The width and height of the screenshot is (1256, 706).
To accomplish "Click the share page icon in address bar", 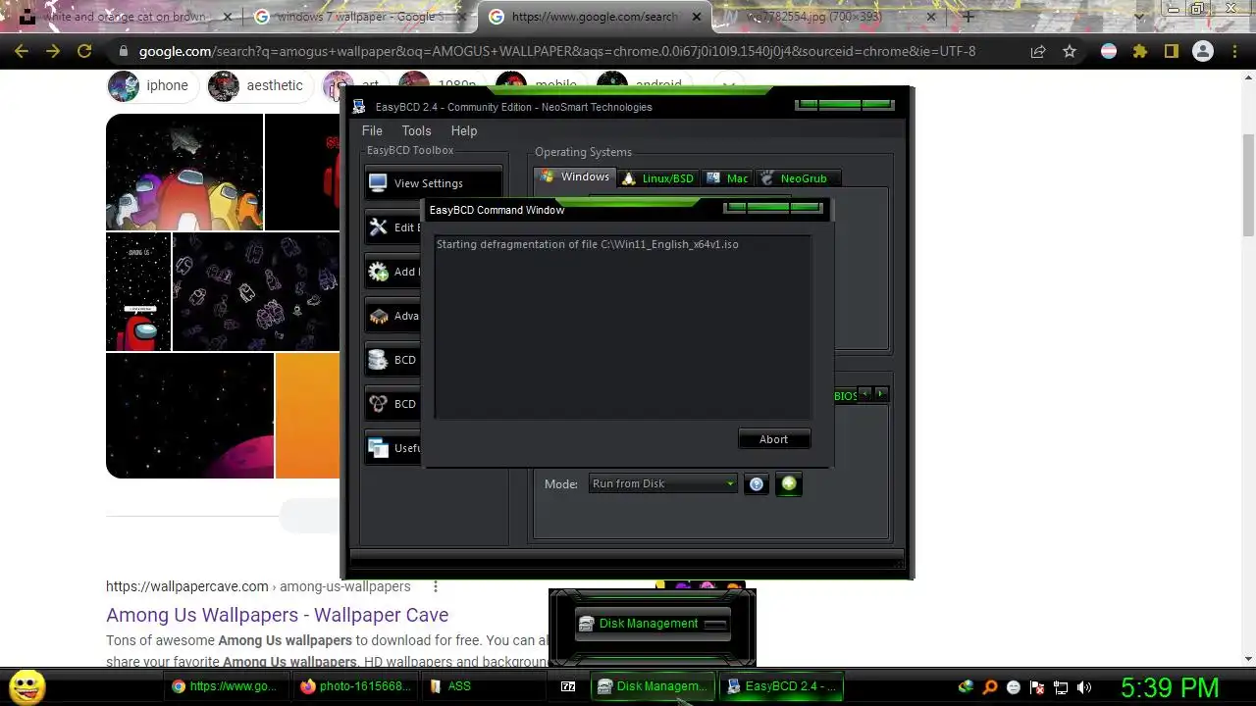I will (x=1038, y=51).
